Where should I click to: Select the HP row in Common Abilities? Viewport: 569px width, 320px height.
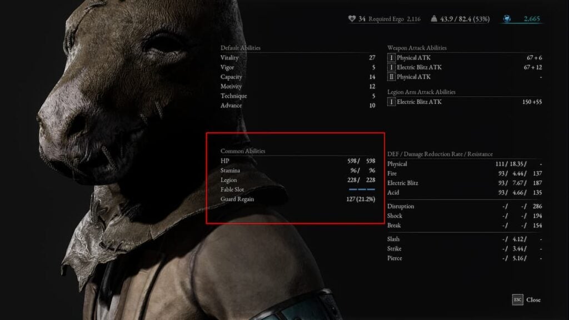tap(298, 161)
